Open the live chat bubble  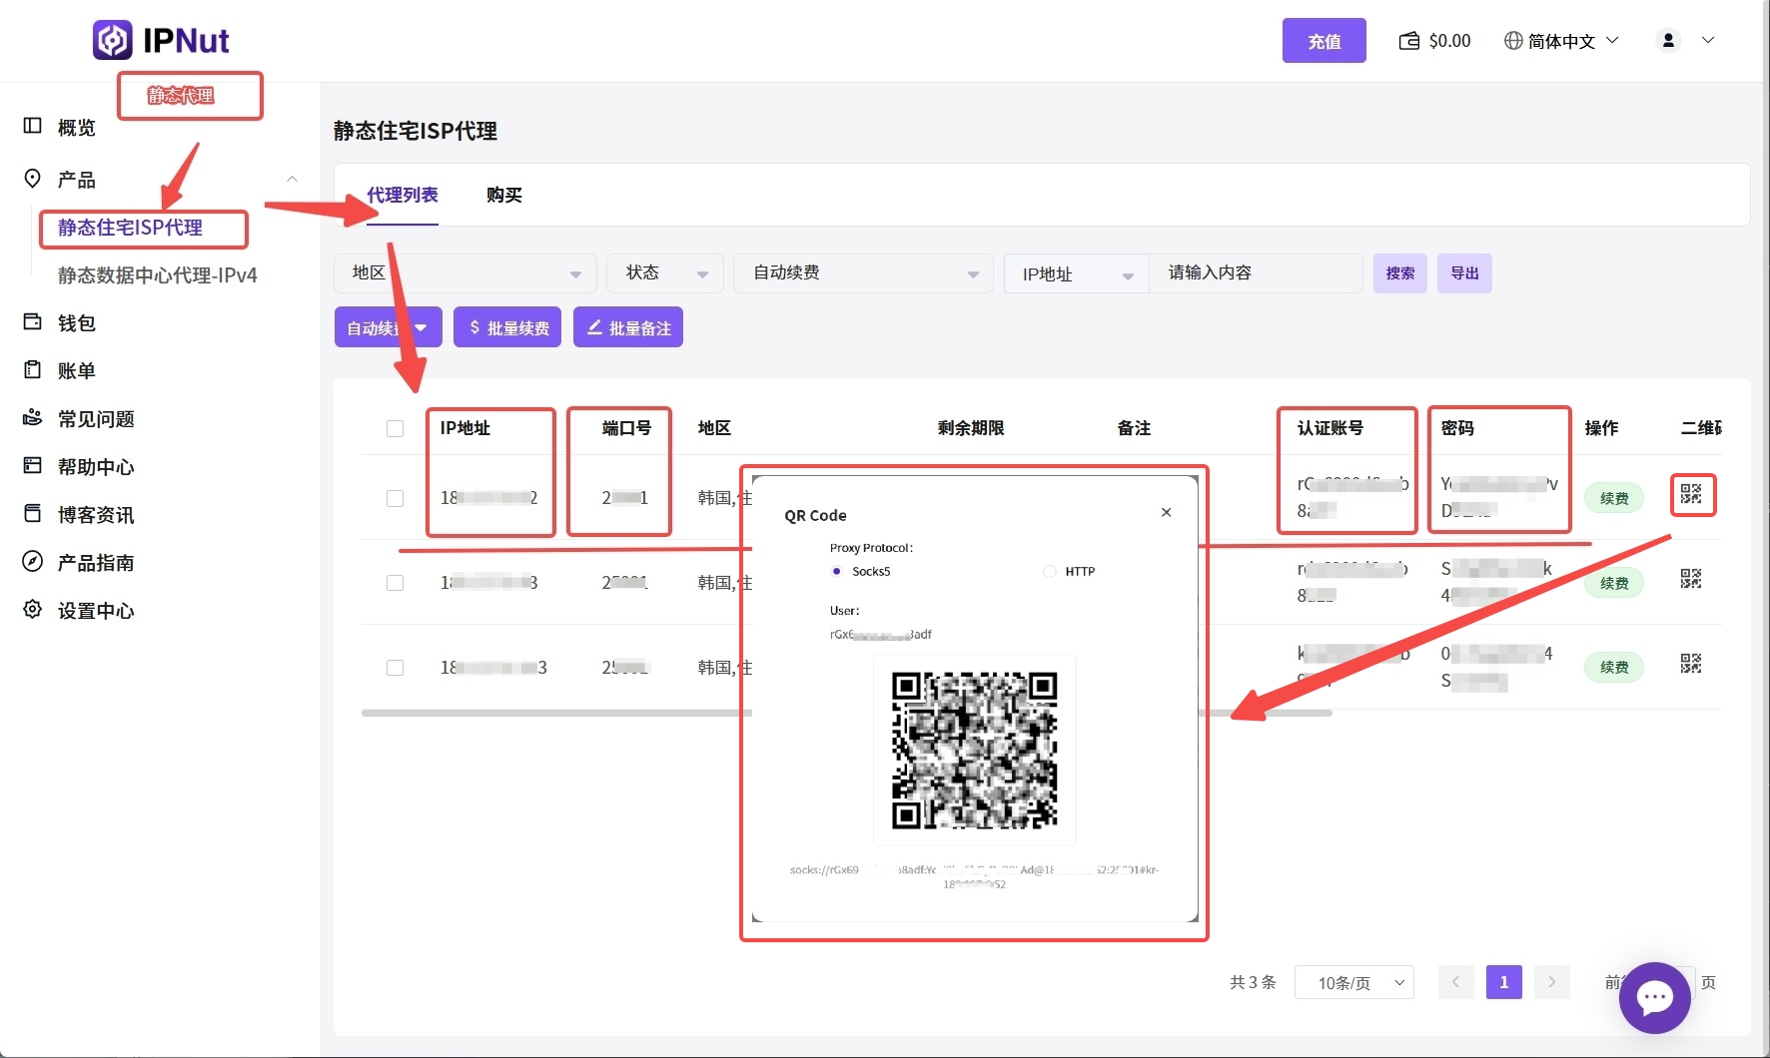[x=1654, y=997]
